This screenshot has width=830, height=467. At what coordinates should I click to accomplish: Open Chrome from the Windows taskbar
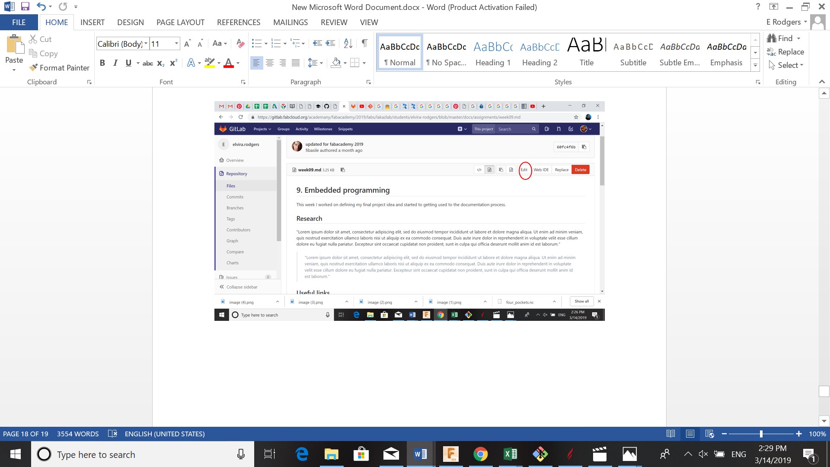tap(480, 454)
